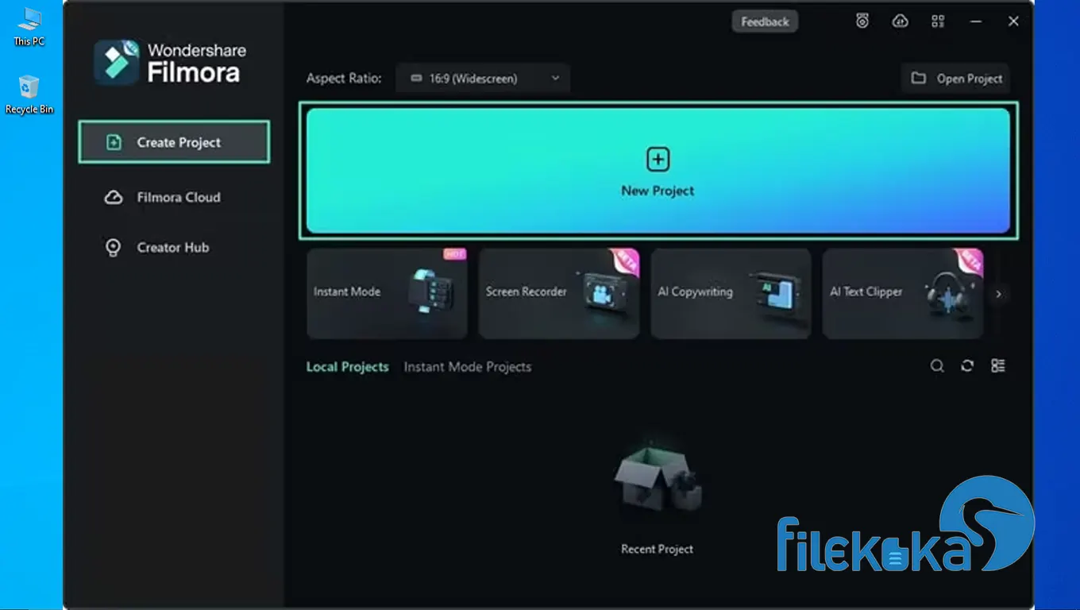Close the Filmora window
Image resolution: width=1080 pixels, height=610 pixels.
coord(1013,21)
